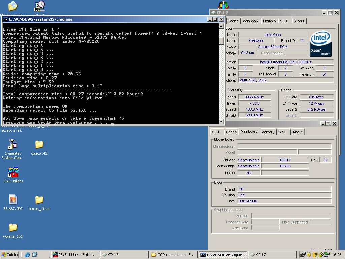The width and height of the screenshot is (345, 259).
Task: Click the 09/15/2004 BIOS date field
Action: [284, 201]
